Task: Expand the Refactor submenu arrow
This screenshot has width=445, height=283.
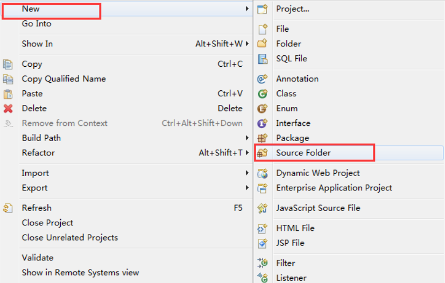Action: [247, 152]
